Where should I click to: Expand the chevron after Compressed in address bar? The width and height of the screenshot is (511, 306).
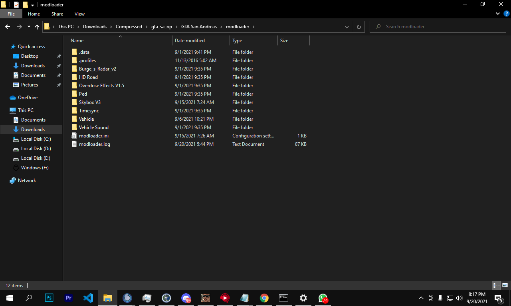coord(147,27)
